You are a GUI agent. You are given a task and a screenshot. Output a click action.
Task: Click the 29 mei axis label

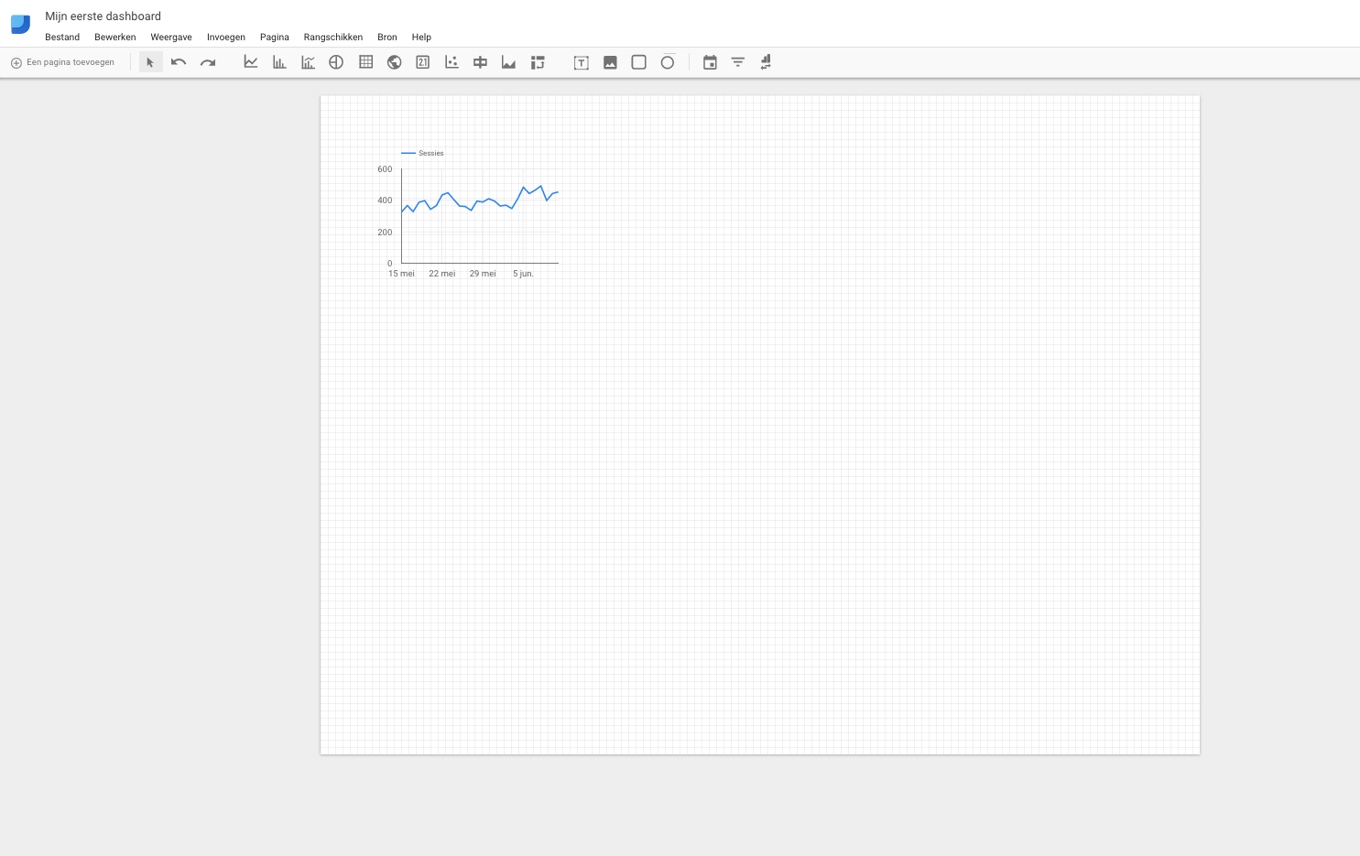click(x=483, y=274)
